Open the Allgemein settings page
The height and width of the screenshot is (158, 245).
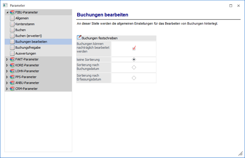(x=22, y=18)
